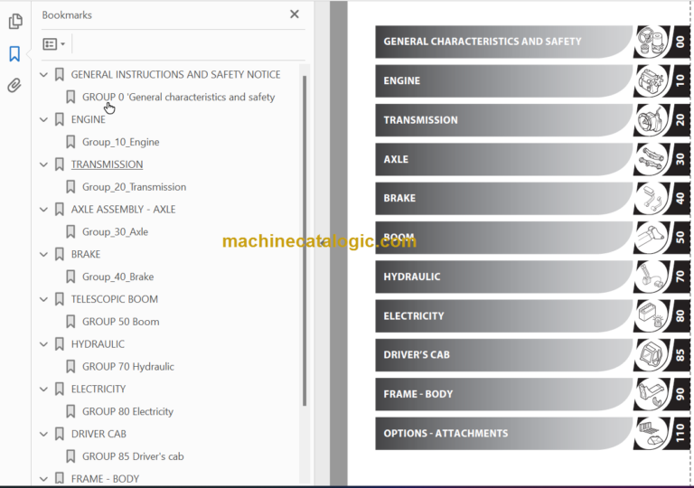Screen dimensions: 694x488
Task: Collapse the TELESCOPIC BOOM bookmark group
Action: tap(43, 299)
